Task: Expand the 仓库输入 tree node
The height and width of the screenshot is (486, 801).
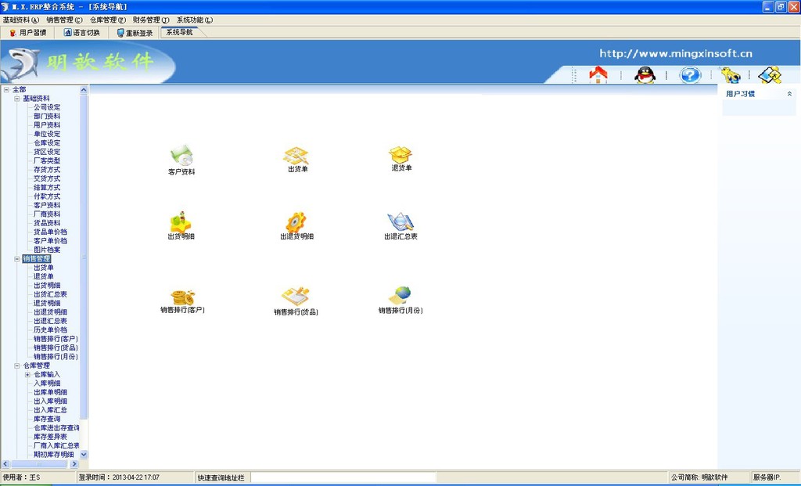Action: coord(27,375)
